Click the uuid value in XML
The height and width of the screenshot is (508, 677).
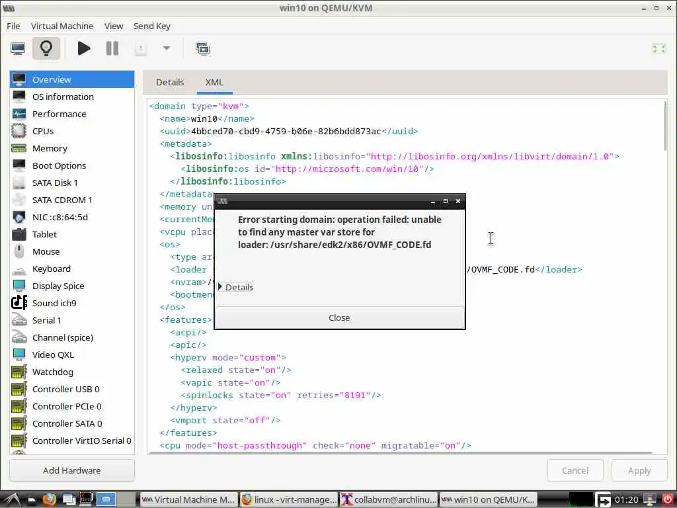tap(286, 131)
